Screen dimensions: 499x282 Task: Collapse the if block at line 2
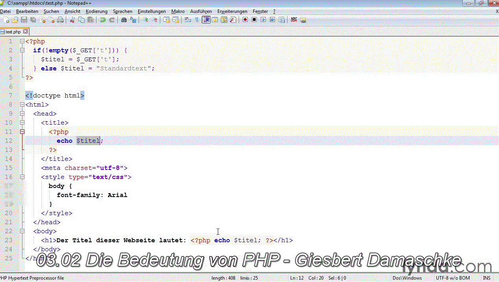point(22,50)
